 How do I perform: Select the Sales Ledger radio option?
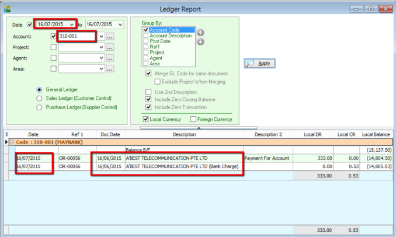(x=40, y=99)
